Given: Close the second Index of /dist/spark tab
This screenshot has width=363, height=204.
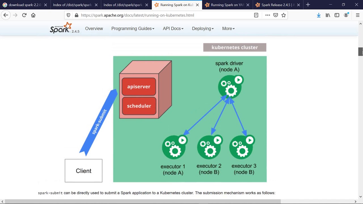Looking at the screenshot, I should tap(147, 5).
